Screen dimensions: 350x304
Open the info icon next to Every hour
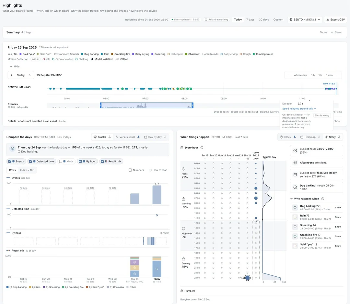(202, 148)
